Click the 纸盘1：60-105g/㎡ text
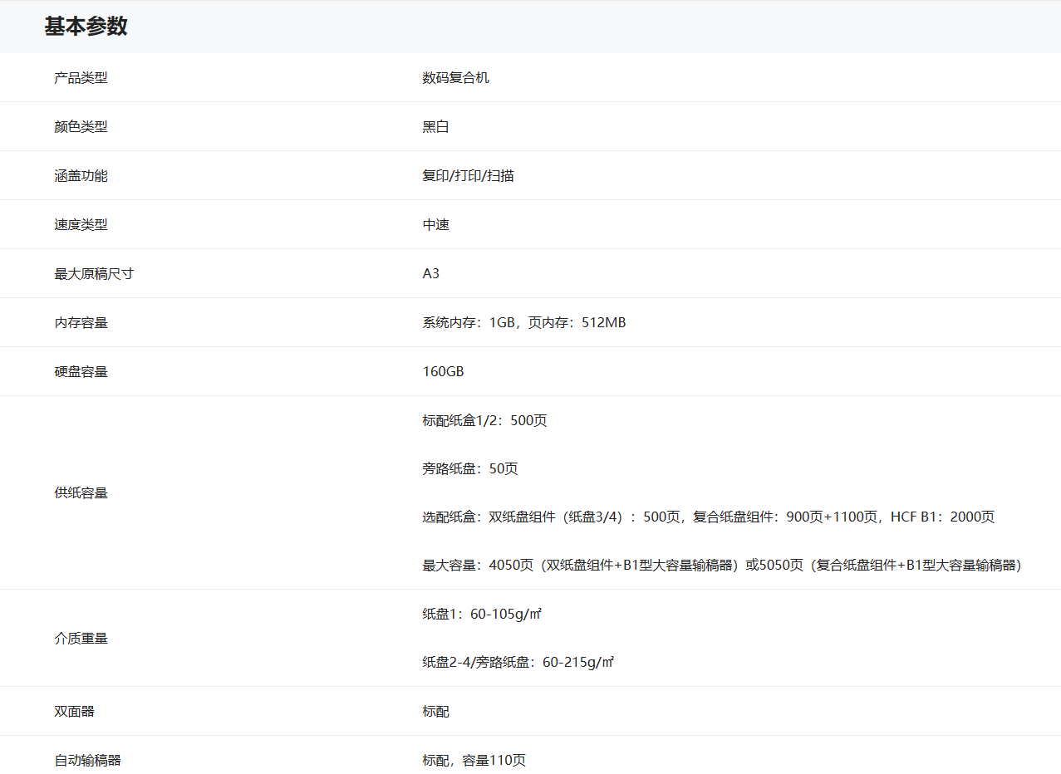 [482, 615]
